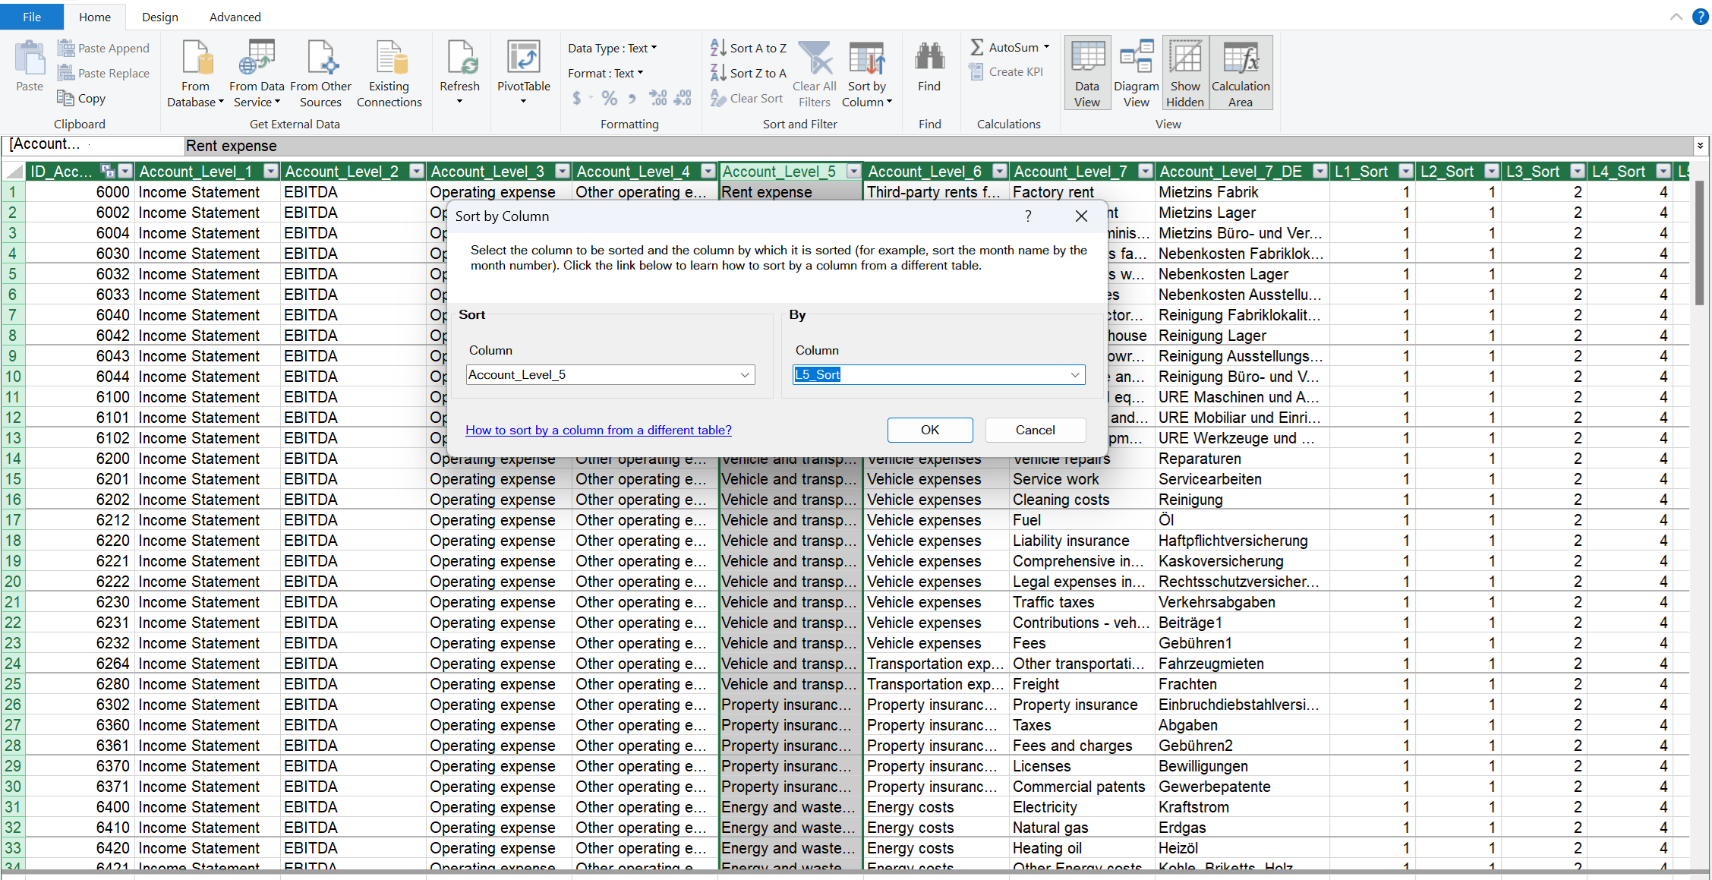Image resolution: width=1712 pixels, height=880 pixels.
Task: Click the Existing Connections icon
Action: click(389, 72)
